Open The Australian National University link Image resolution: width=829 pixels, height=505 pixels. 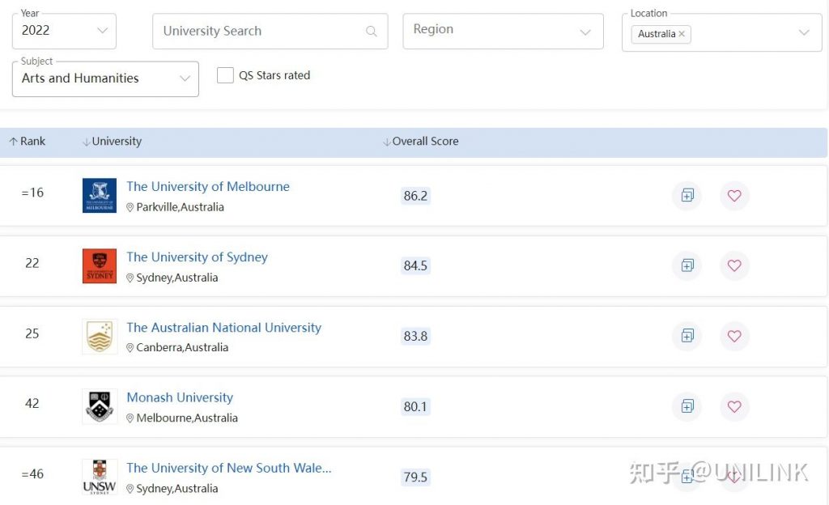coord(223,328)
